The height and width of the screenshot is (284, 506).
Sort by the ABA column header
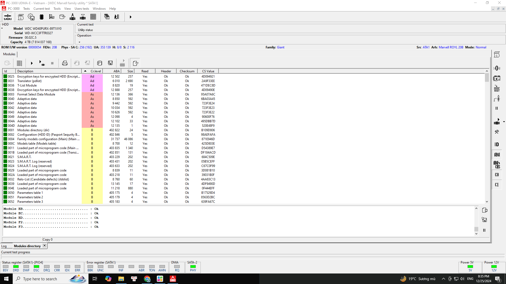[112, 71]
